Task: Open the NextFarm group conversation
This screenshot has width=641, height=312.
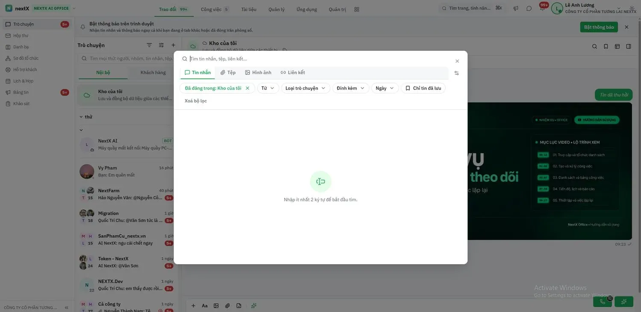Action: [126, 194]
